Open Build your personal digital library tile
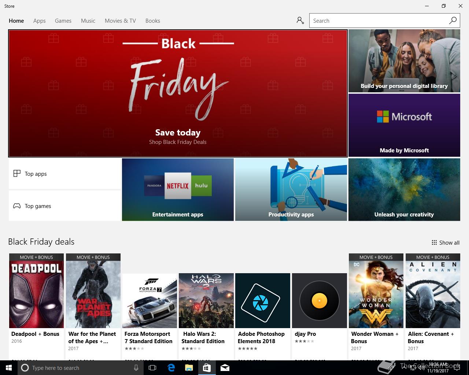469x375 pixels. click(404, 61)
